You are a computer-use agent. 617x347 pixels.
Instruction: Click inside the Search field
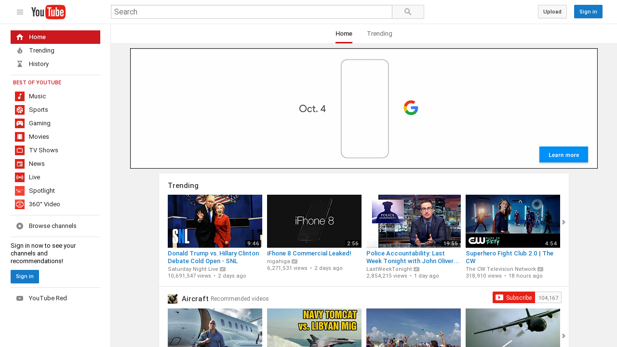[252, 12]
